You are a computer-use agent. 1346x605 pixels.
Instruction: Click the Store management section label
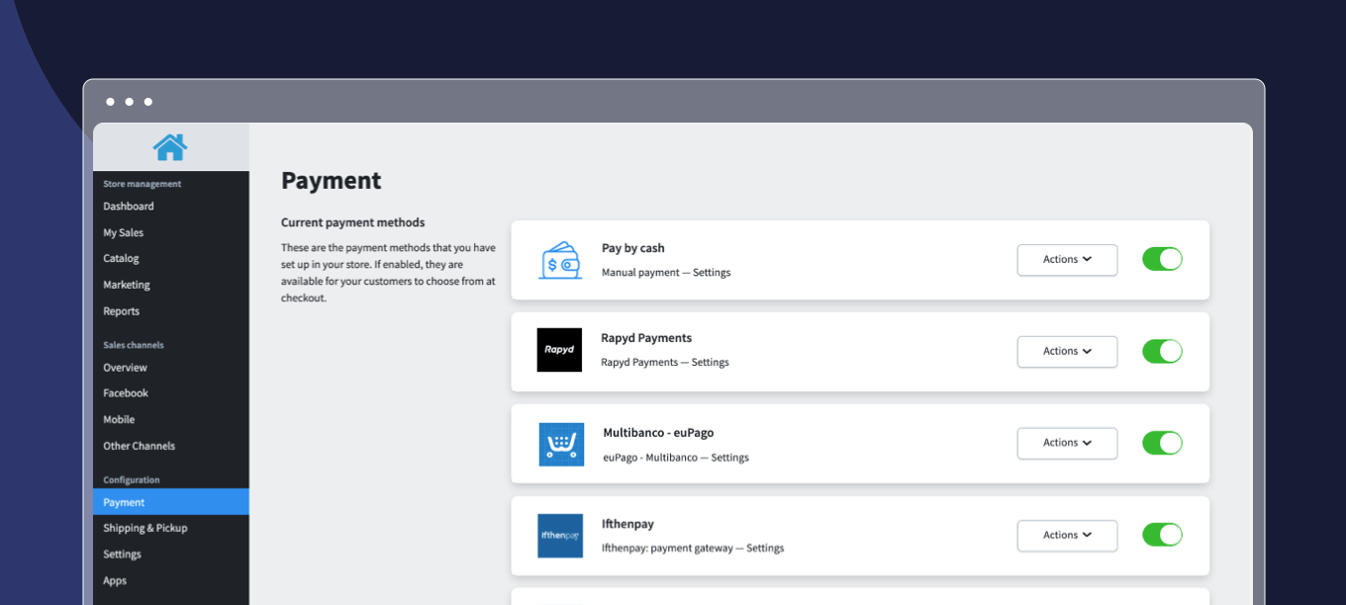(143, 184)
